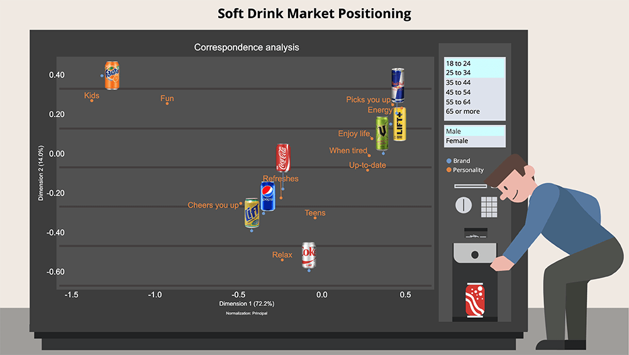Toggle the 25 to 34 age filter

(x=474, y=72)
